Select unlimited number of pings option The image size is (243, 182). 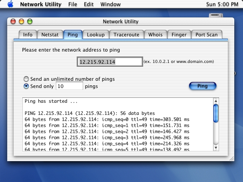coord(26,79)
